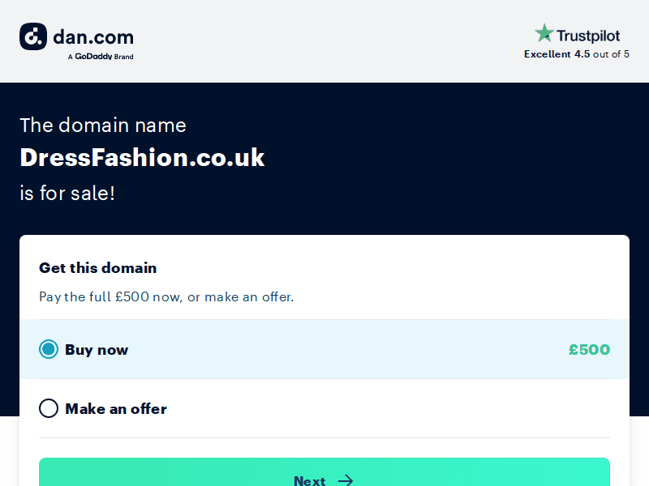Click empty space in highlighted Buy now row
This screenshot has height=486, width=649.
pyautogui.click(x=349, y=350)
